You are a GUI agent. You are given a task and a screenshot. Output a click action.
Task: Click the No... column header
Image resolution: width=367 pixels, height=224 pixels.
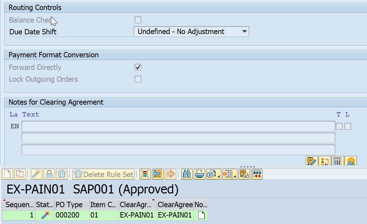click(201, 205)
